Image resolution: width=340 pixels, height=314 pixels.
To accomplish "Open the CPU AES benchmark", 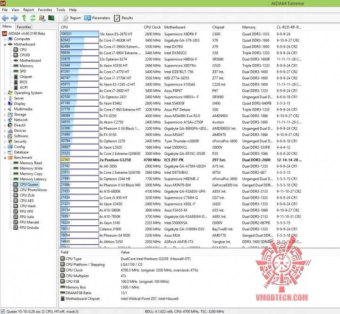I will click(26, 201).
